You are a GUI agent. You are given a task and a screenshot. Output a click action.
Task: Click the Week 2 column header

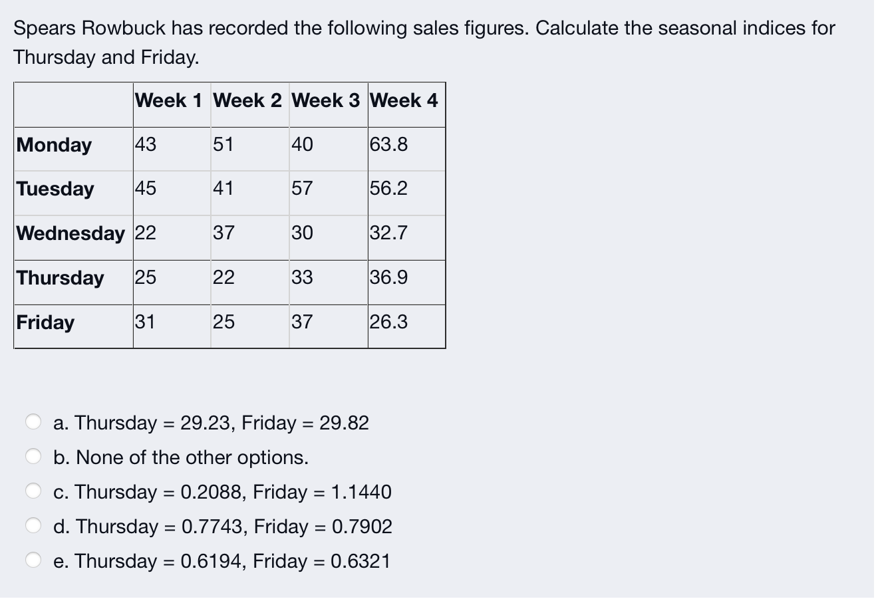point(247,100)
